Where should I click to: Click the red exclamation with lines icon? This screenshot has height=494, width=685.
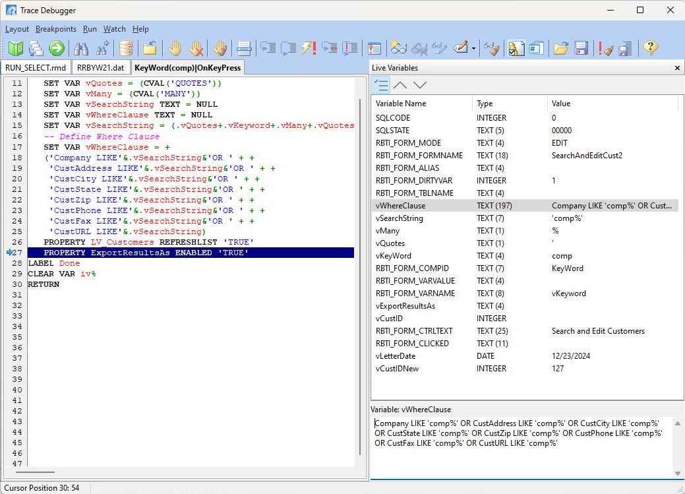(x=350, y=48)
